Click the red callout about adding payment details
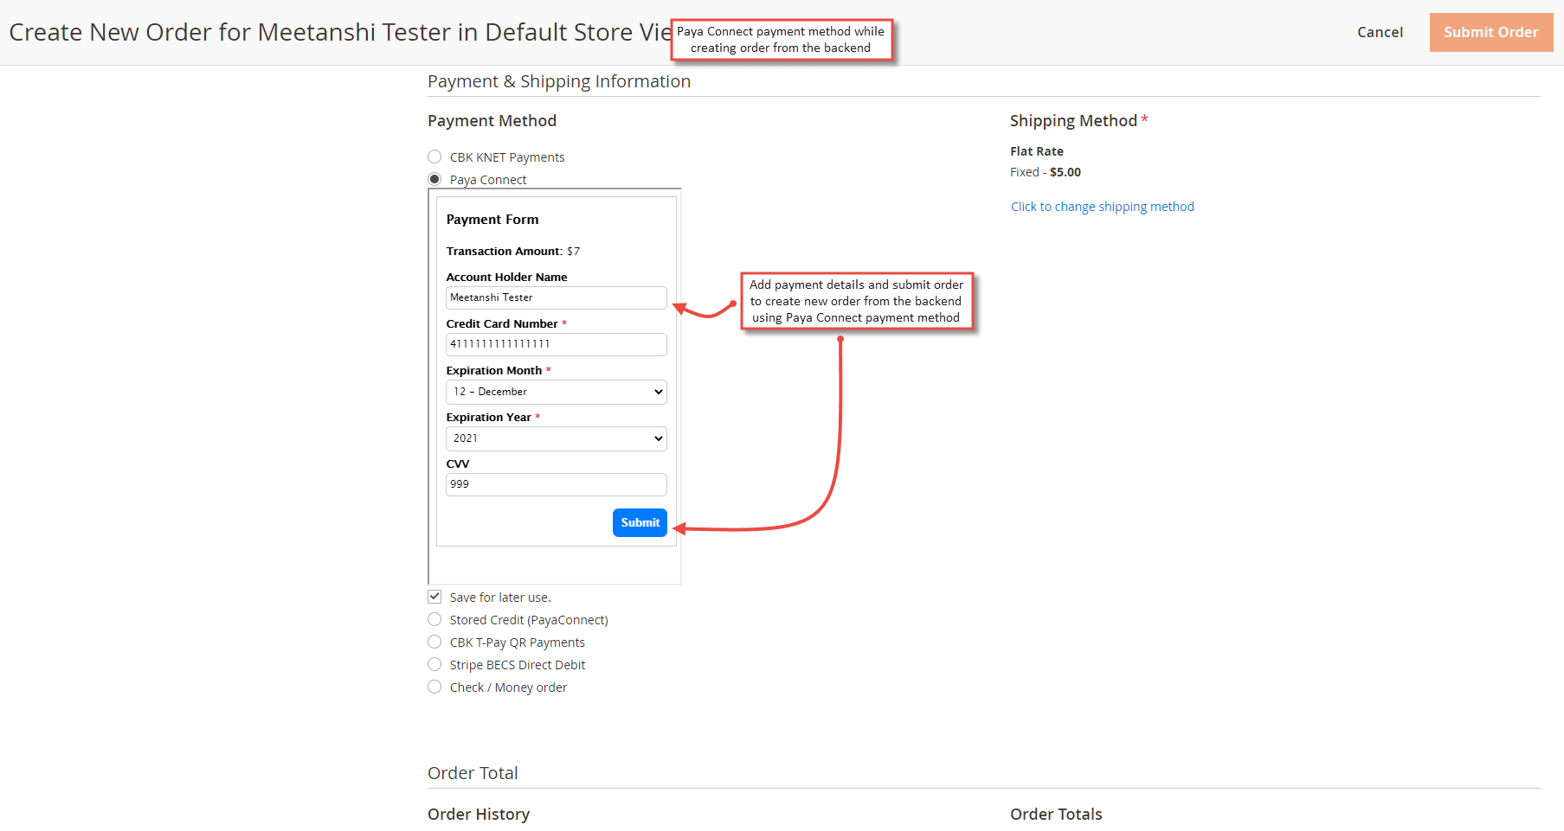Screen dimensions: 1564x831 [856, 301]
